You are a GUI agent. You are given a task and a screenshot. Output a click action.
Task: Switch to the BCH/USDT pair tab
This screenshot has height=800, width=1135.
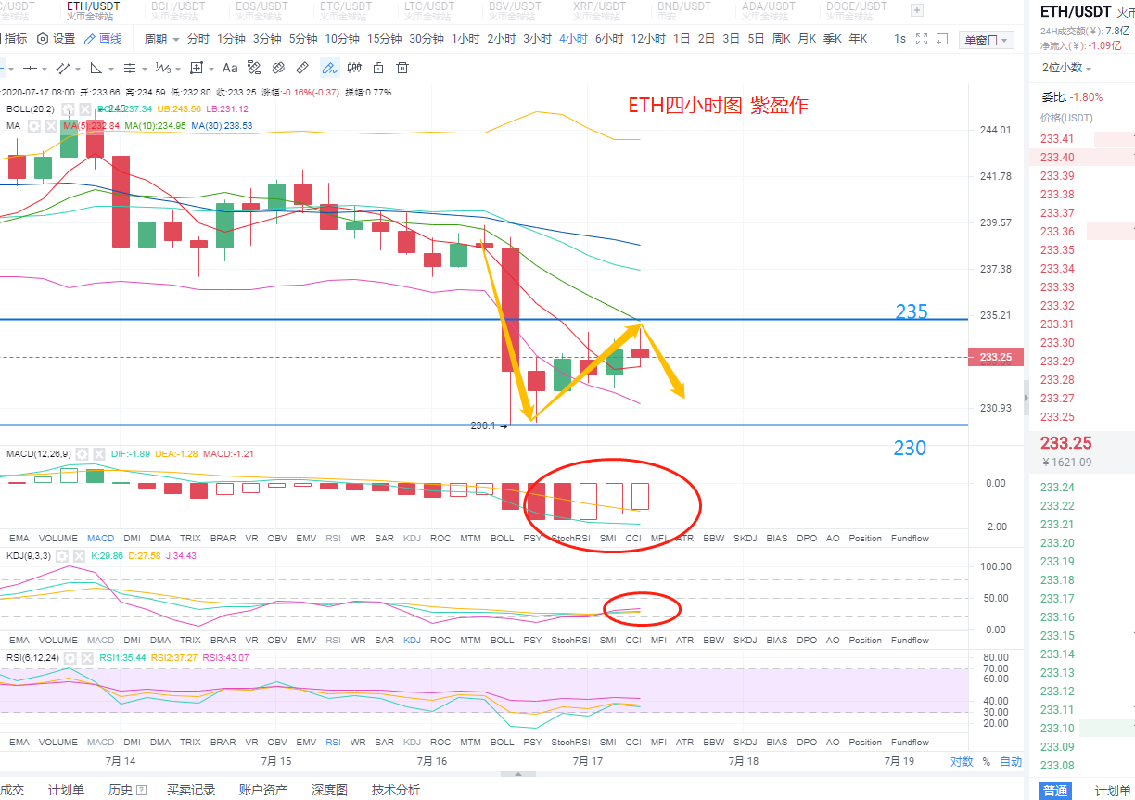[x=179, y=10]
